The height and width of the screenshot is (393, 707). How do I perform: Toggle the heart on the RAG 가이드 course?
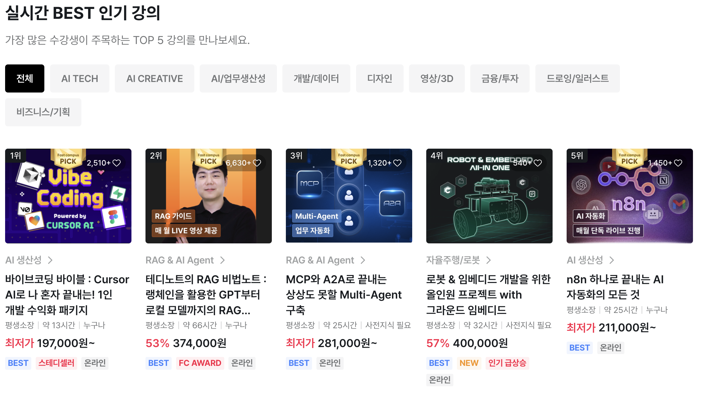[x=257, y=163]
